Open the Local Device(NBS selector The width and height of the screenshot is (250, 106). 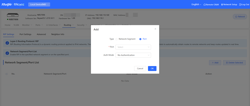pyautogui.click(x=39, y=4)
